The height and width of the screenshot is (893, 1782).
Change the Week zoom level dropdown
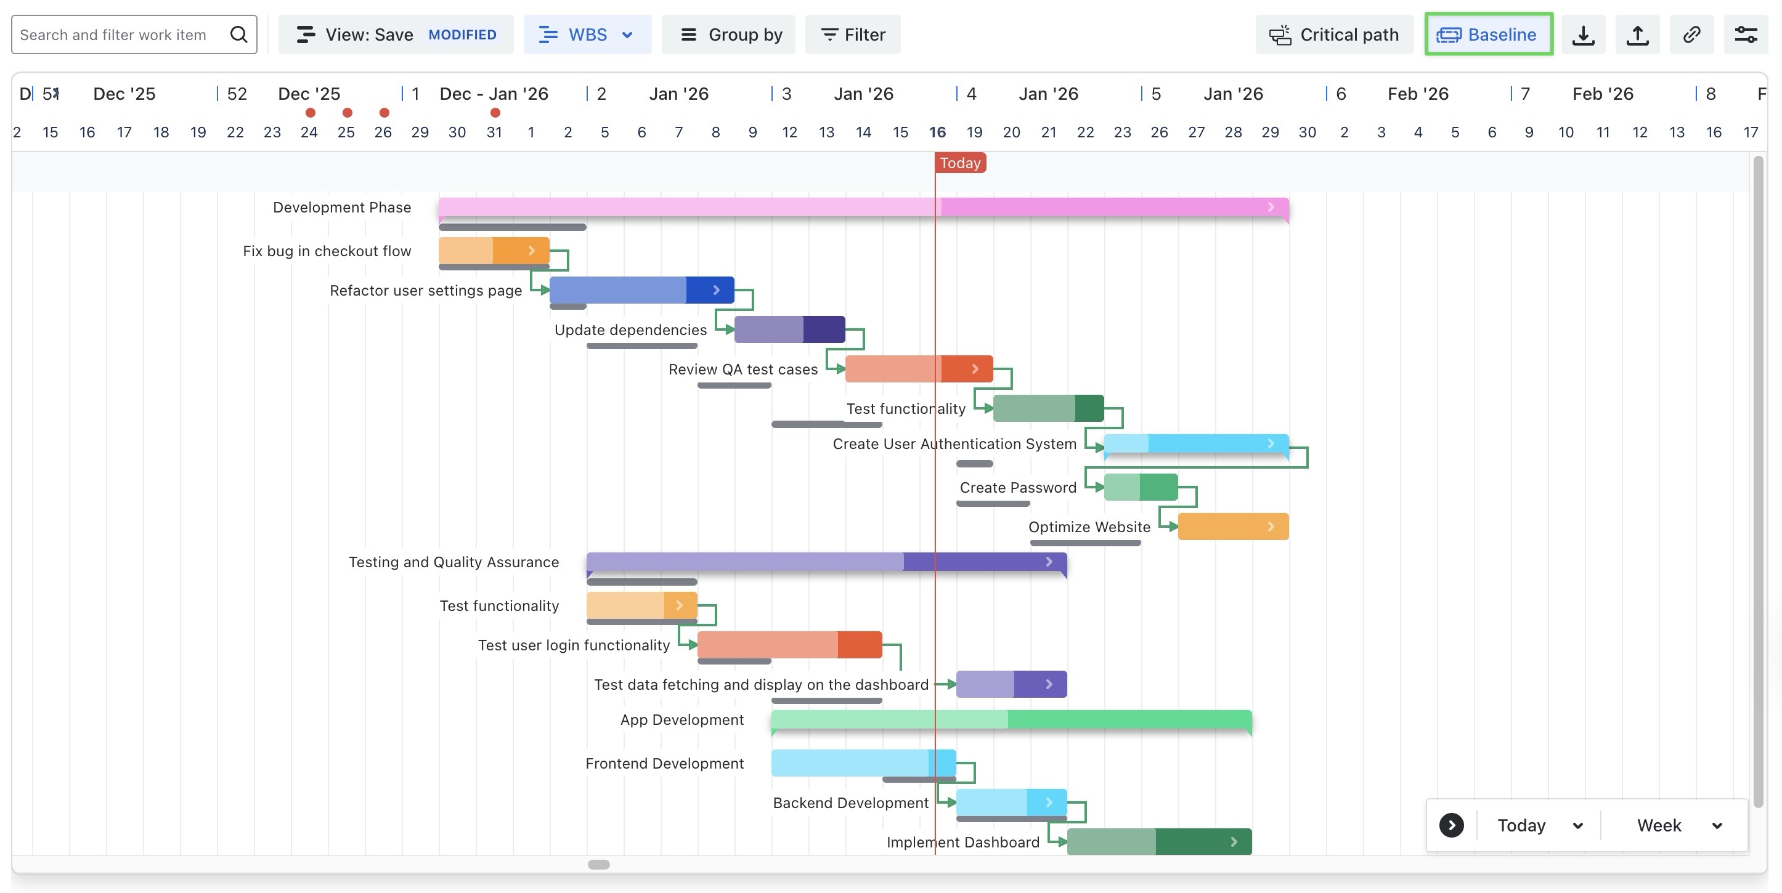point(1678,825)
